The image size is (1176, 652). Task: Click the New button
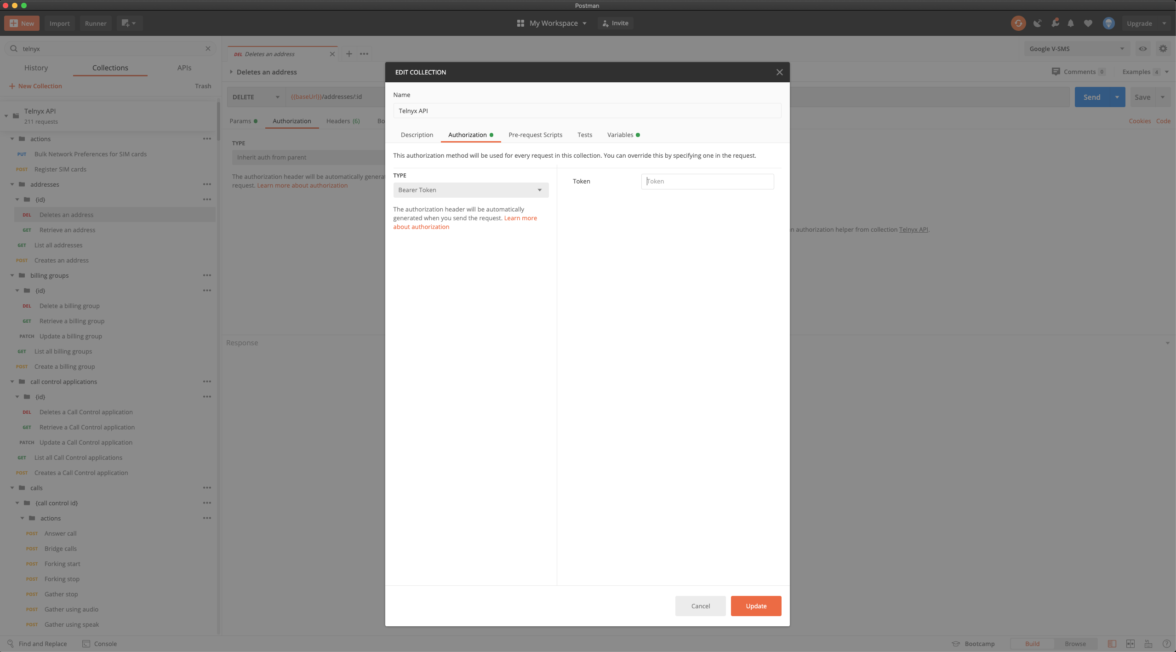click(22, 23)
